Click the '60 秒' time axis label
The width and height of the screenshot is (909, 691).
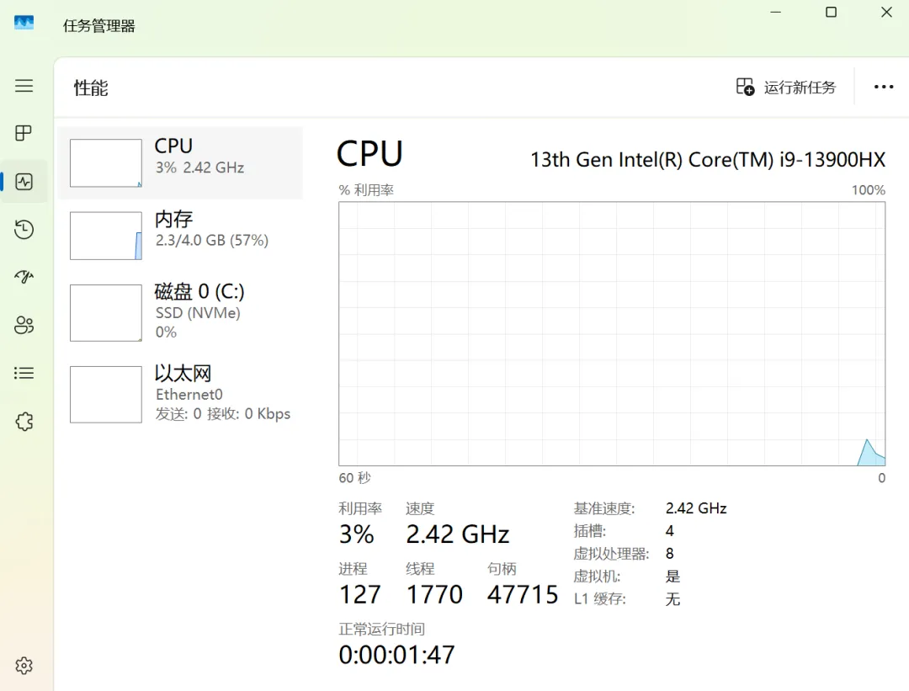355,478
